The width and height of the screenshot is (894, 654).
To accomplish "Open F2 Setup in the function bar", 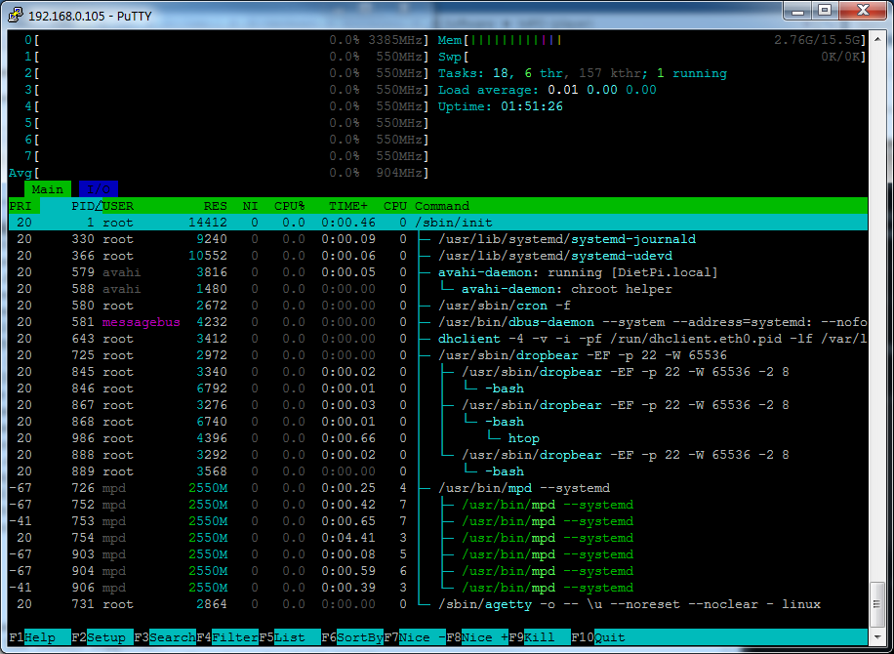I will tap(105, 637).
